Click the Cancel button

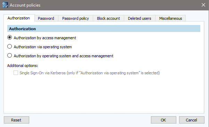coord(192,120)
